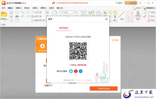Switch to the 微信登录 tab
Image resolution: width=156 pixels, height=99 pixels.
tap(64, 28)
